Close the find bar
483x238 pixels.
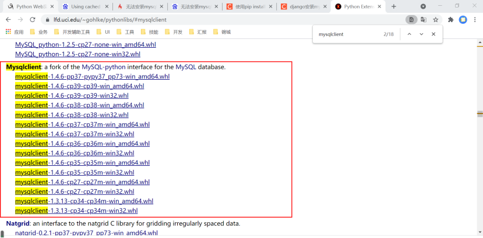[x=433, y=34]
